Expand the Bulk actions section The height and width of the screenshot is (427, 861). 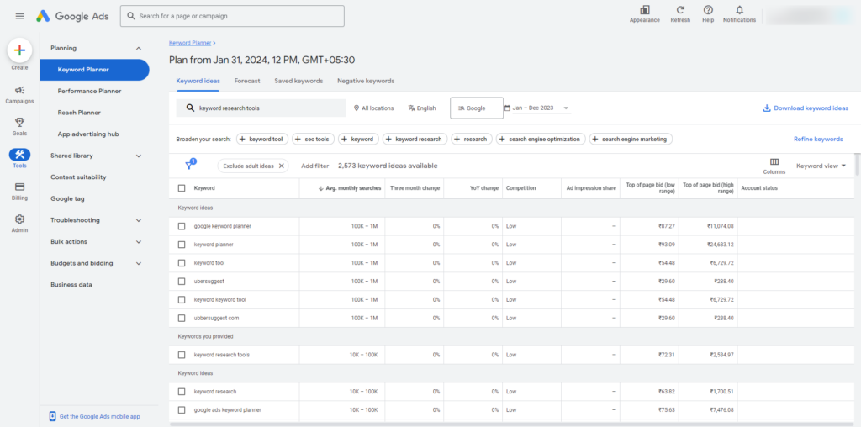139,241
